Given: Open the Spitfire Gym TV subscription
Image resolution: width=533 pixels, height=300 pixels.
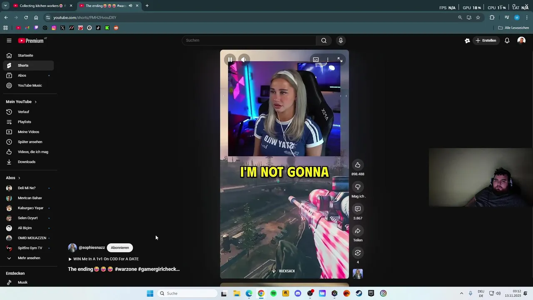Looking at the screenshot, I should pyautogui.click(x=28, y=248).
